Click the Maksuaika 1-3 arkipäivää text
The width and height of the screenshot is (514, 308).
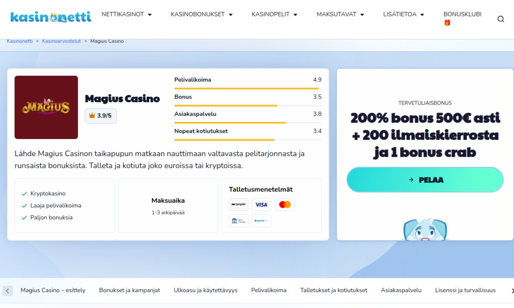168,206
